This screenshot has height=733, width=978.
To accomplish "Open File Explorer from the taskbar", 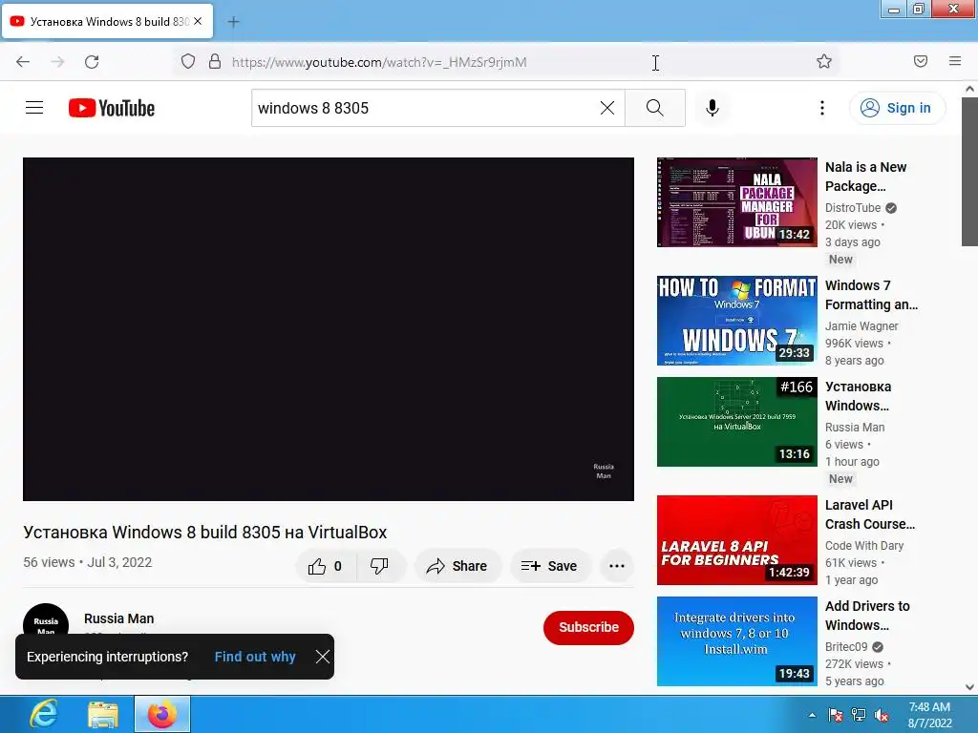I will [x=103, y=714].
